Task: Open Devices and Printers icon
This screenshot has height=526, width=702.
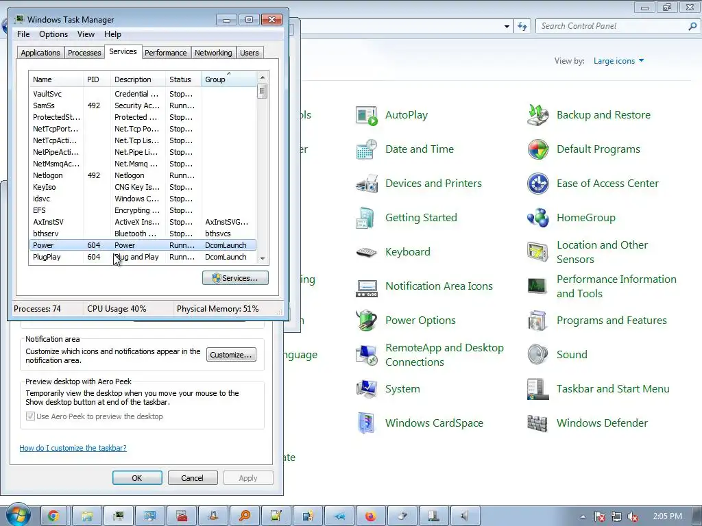Action: 367,184
